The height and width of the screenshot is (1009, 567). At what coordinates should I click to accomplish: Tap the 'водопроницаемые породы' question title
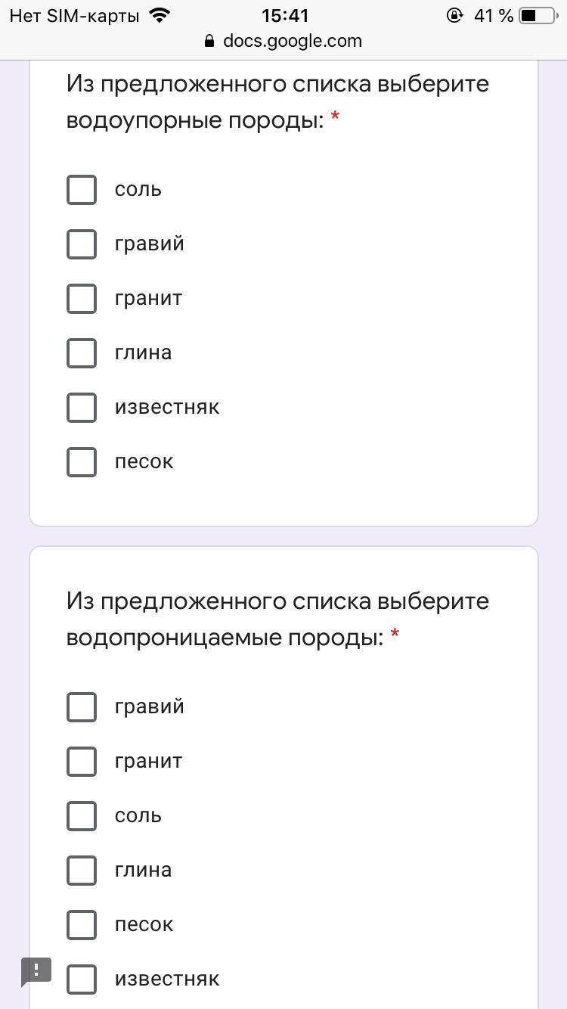(x=277, y=619)
